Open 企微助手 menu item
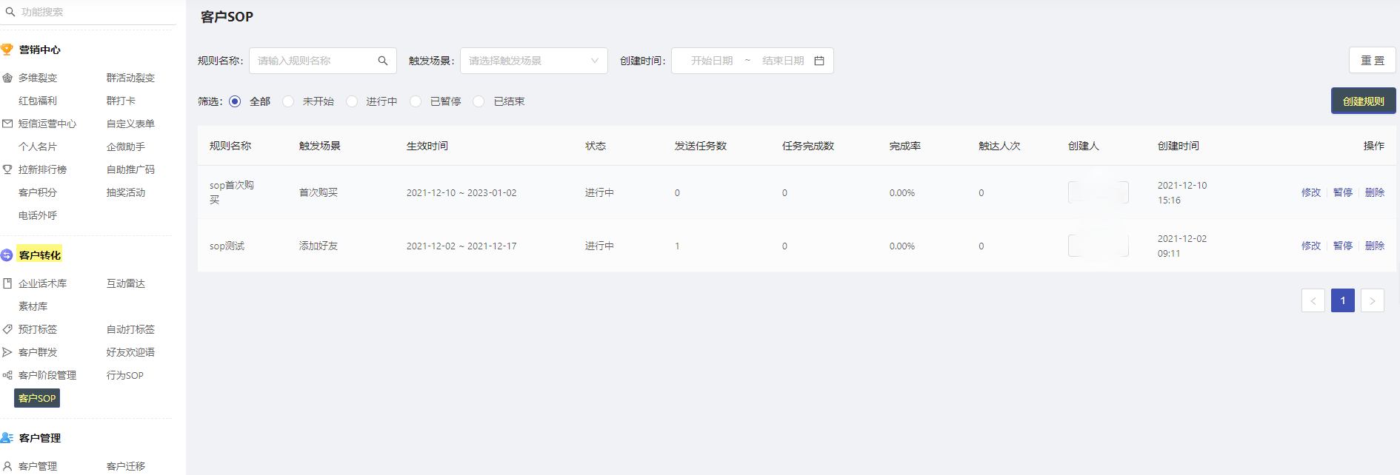The image size is (1400, 475). [126, 146]
